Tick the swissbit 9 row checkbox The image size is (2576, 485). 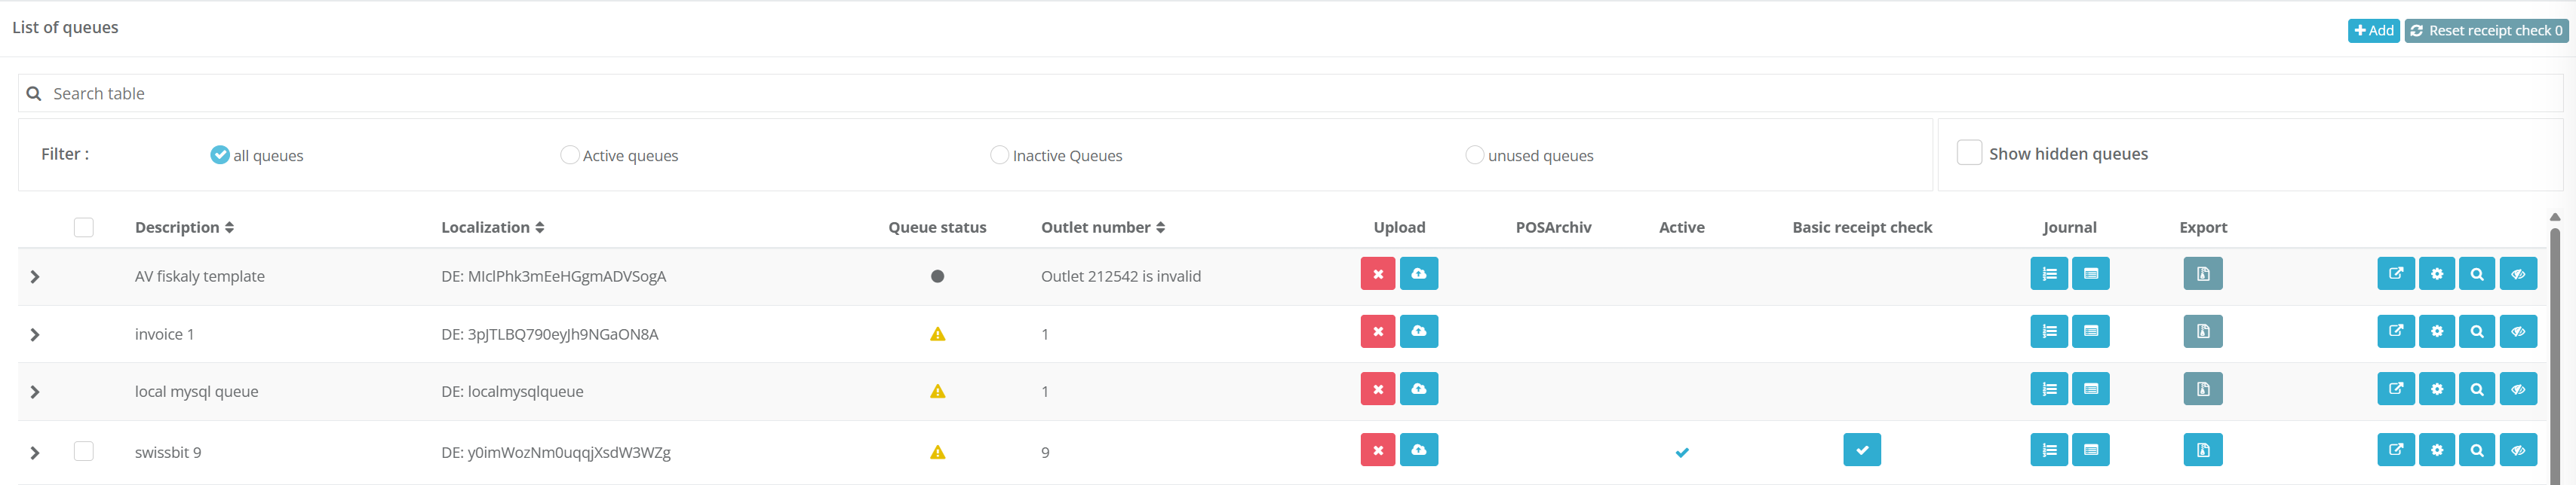(x=84, y=451)
